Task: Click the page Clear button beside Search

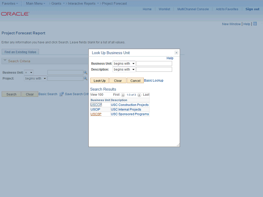Action: [30, 94]
